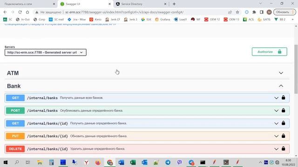298x167 pixels.
Task: Reload the Swagger UI page
Action: (20, 12)
